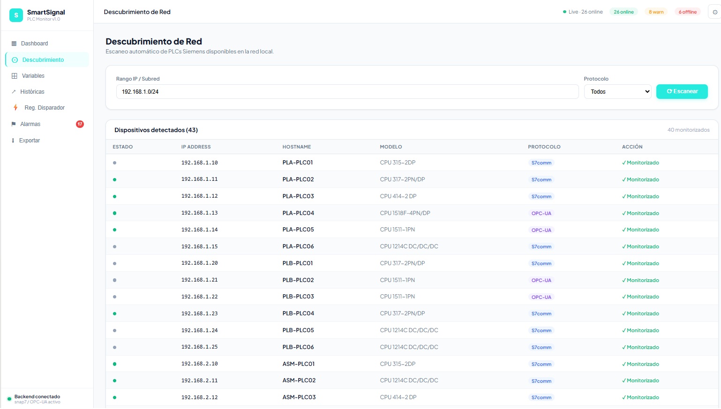The height and width of the screenshot is (409, 721).
Task: Click IP address 192.168.2.11
Action: (x=200, y=381)
